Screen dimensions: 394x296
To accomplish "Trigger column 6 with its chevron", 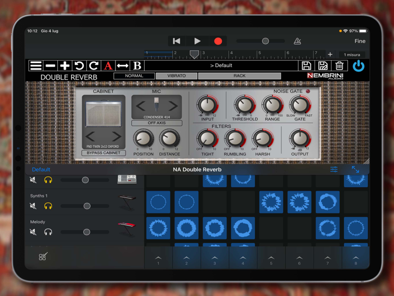I will coord(299,258).
